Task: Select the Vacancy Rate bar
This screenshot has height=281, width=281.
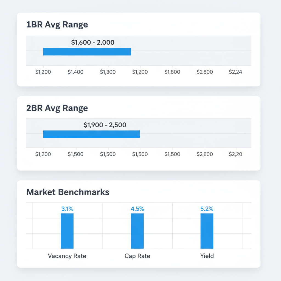Action: point(67,231)
